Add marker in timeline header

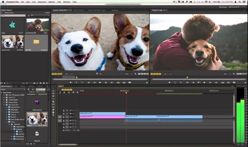(73, 93)
